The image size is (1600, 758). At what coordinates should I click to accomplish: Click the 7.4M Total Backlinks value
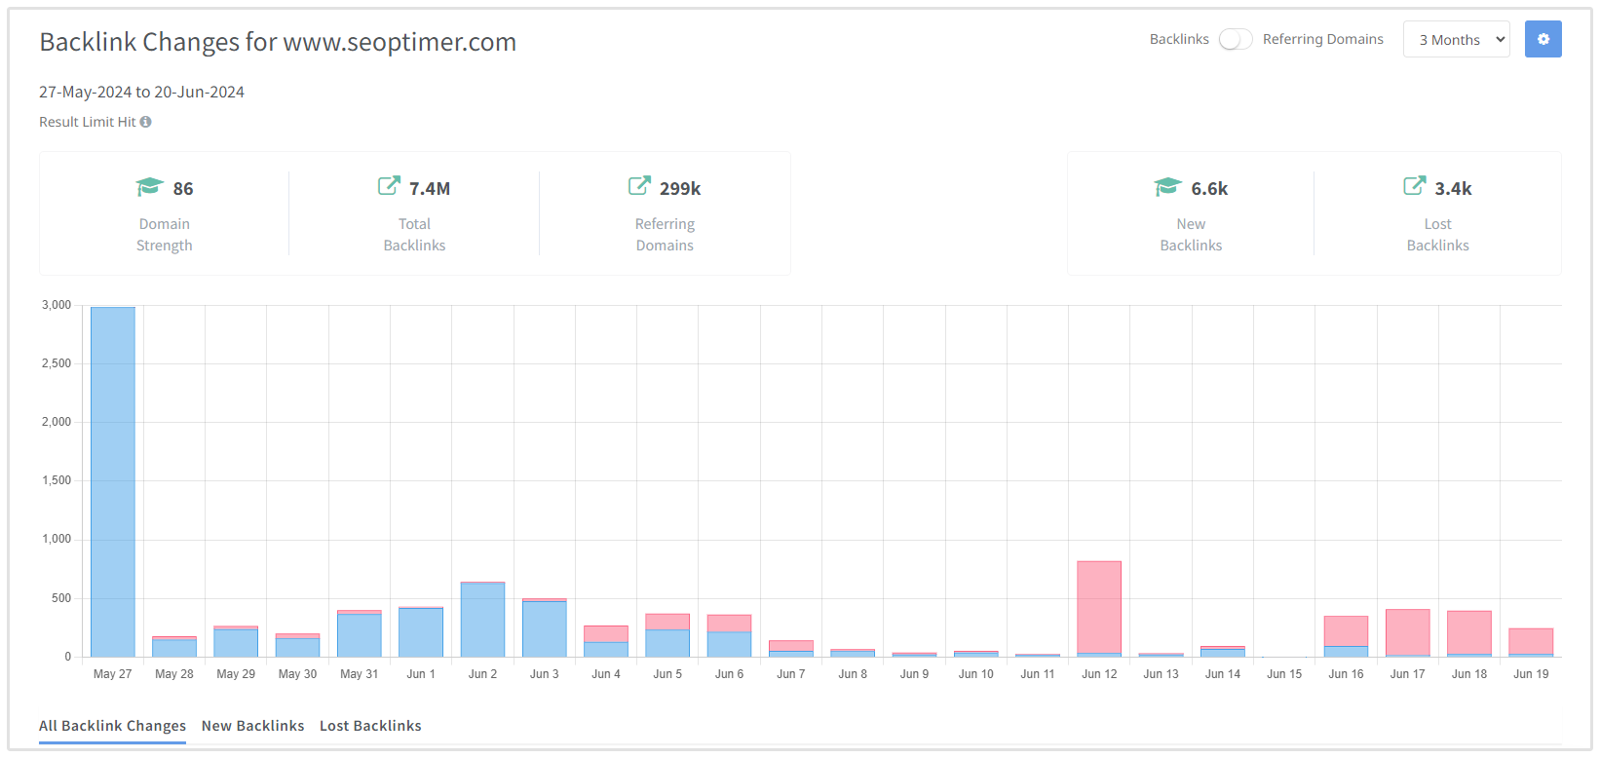430,189
